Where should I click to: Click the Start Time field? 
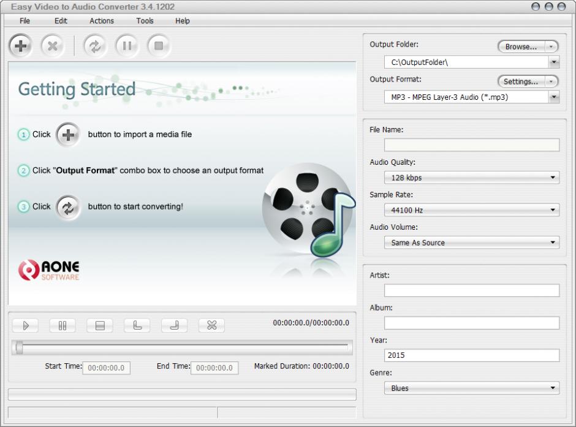[x=107, y=368]
